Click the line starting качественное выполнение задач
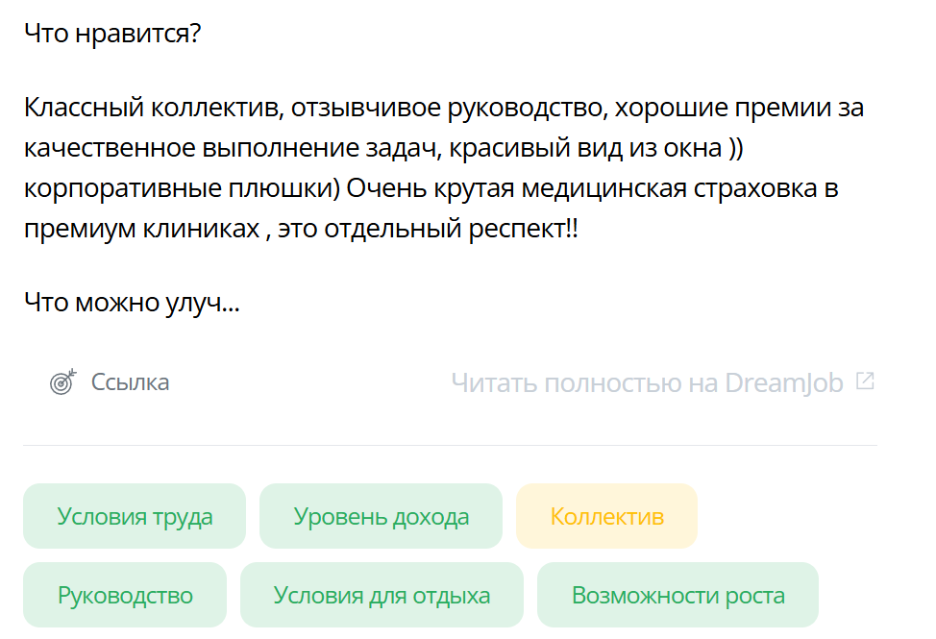936x639 pixels. (383, 147)
